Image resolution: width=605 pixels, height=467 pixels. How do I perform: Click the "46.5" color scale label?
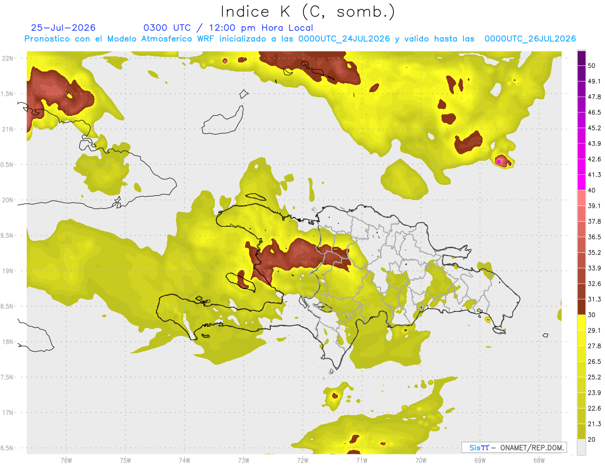[x=594, y=112]
